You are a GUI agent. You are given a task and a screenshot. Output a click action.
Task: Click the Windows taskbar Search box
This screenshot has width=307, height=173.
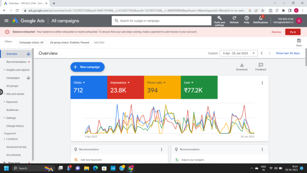coord(33,168)
